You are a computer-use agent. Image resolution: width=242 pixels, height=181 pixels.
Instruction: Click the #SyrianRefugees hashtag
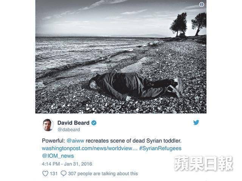tap(160, 148)
